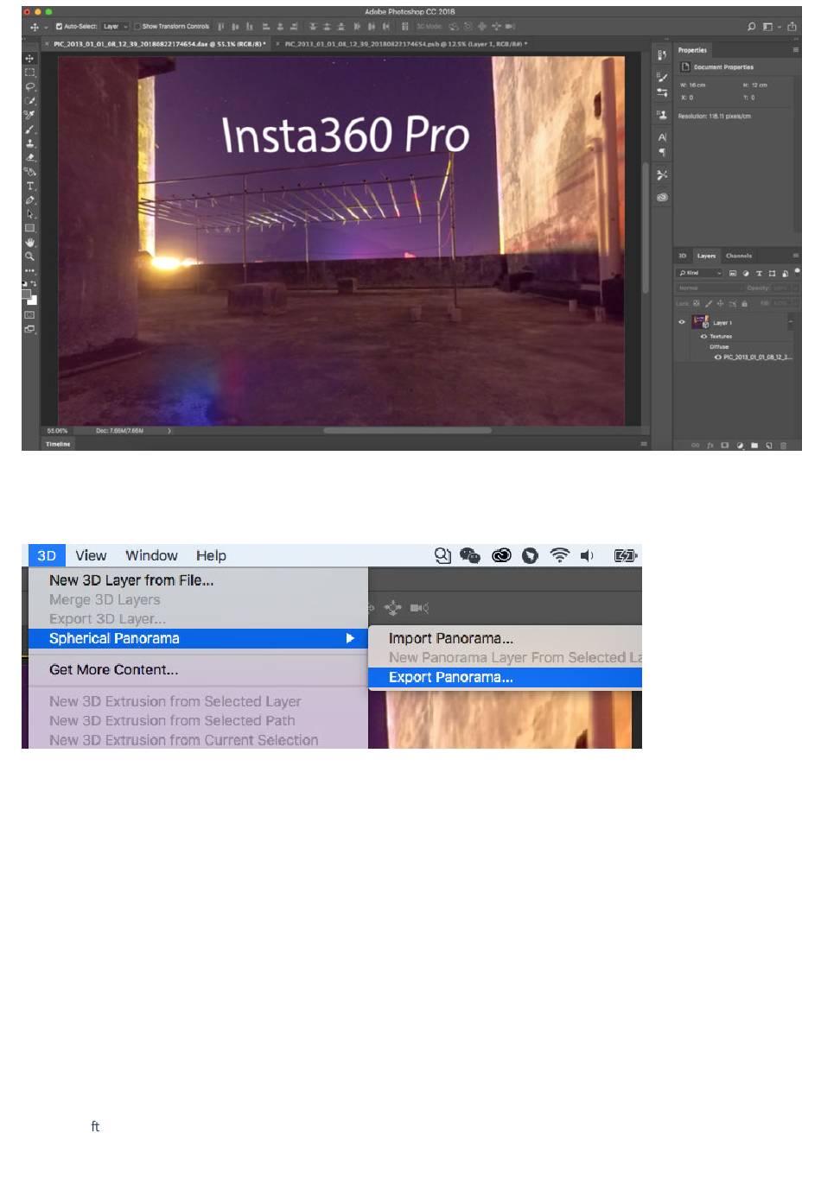Click status bar arrow next to Doc size
Screen dimensions: 821x1190
point(169,430)
